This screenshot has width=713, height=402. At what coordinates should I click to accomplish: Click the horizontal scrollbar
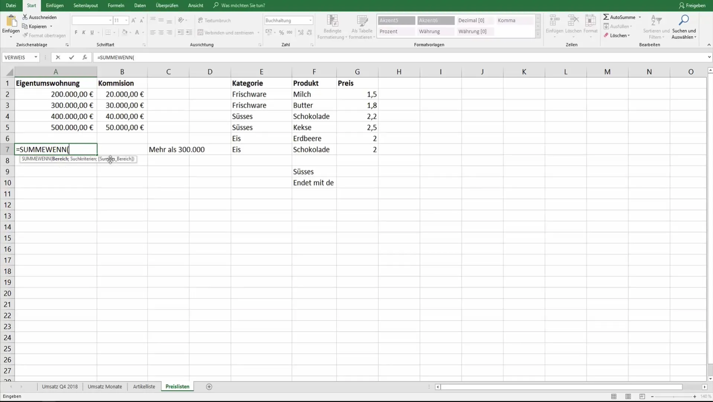[561, 387]
